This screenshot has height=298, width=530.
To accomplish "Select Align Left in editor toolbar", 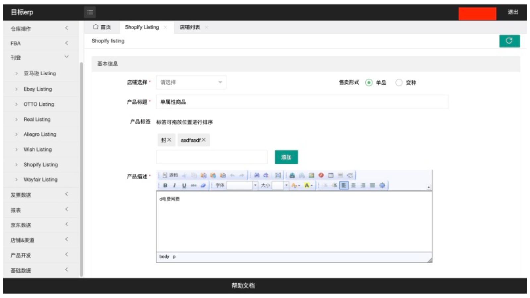I will [344, 185].
